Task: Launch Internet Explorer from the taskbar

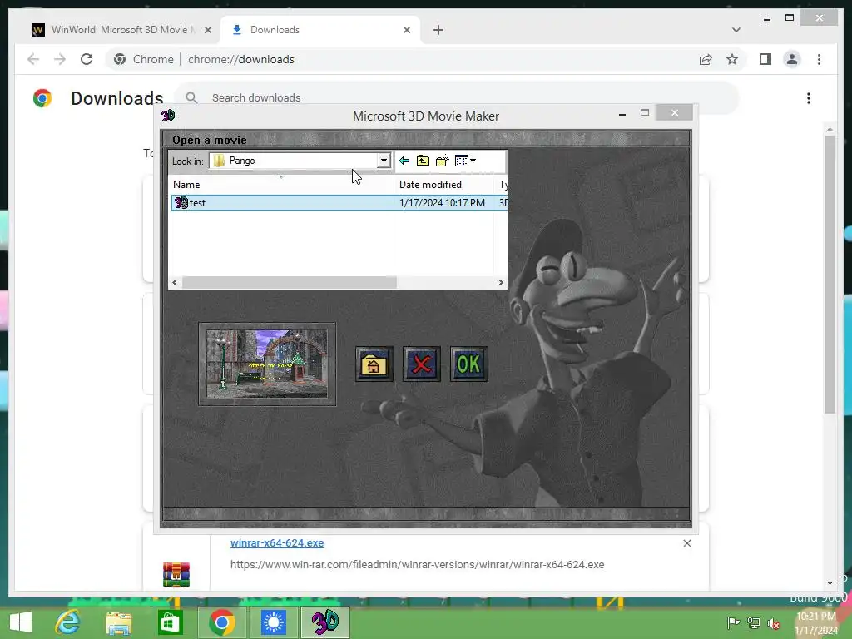Action: pyautogui.click(x=68, y=622)
